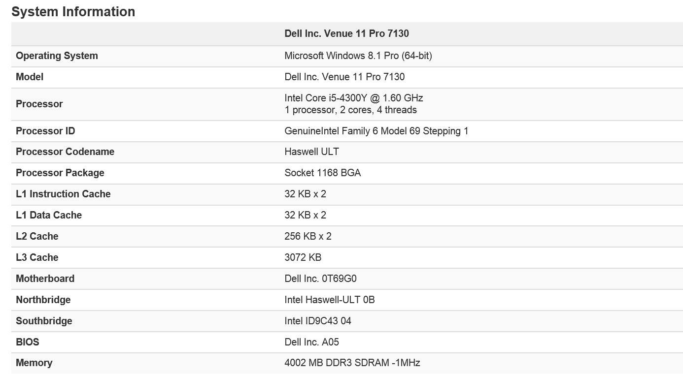The image size is (683, 374).
Task: Click the Intel ID9C43 04 Southbridge value
Action: tap(318, 321)
